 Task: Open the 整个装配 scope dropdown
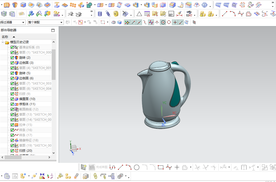[x=61, y=22]
